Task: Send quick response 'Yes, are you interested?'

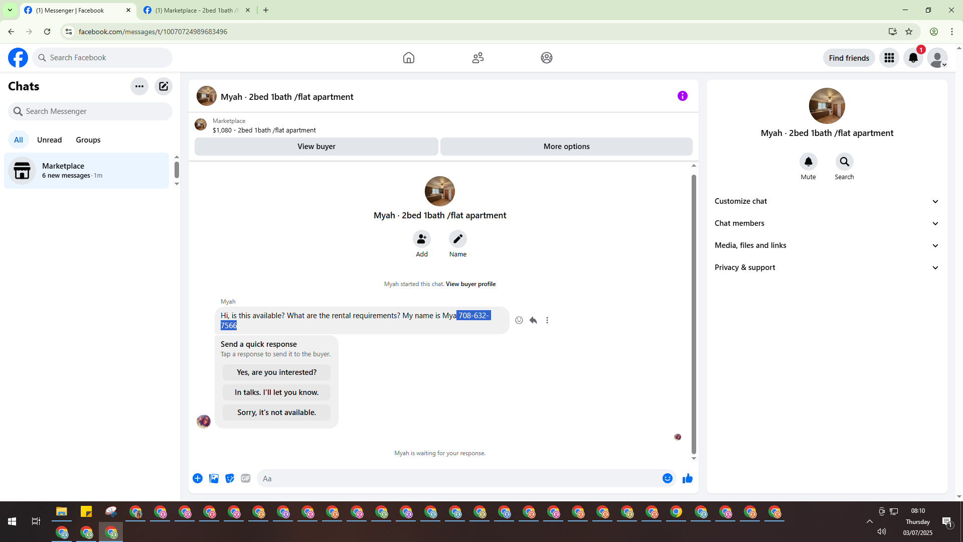Action: tap(276, 372)
